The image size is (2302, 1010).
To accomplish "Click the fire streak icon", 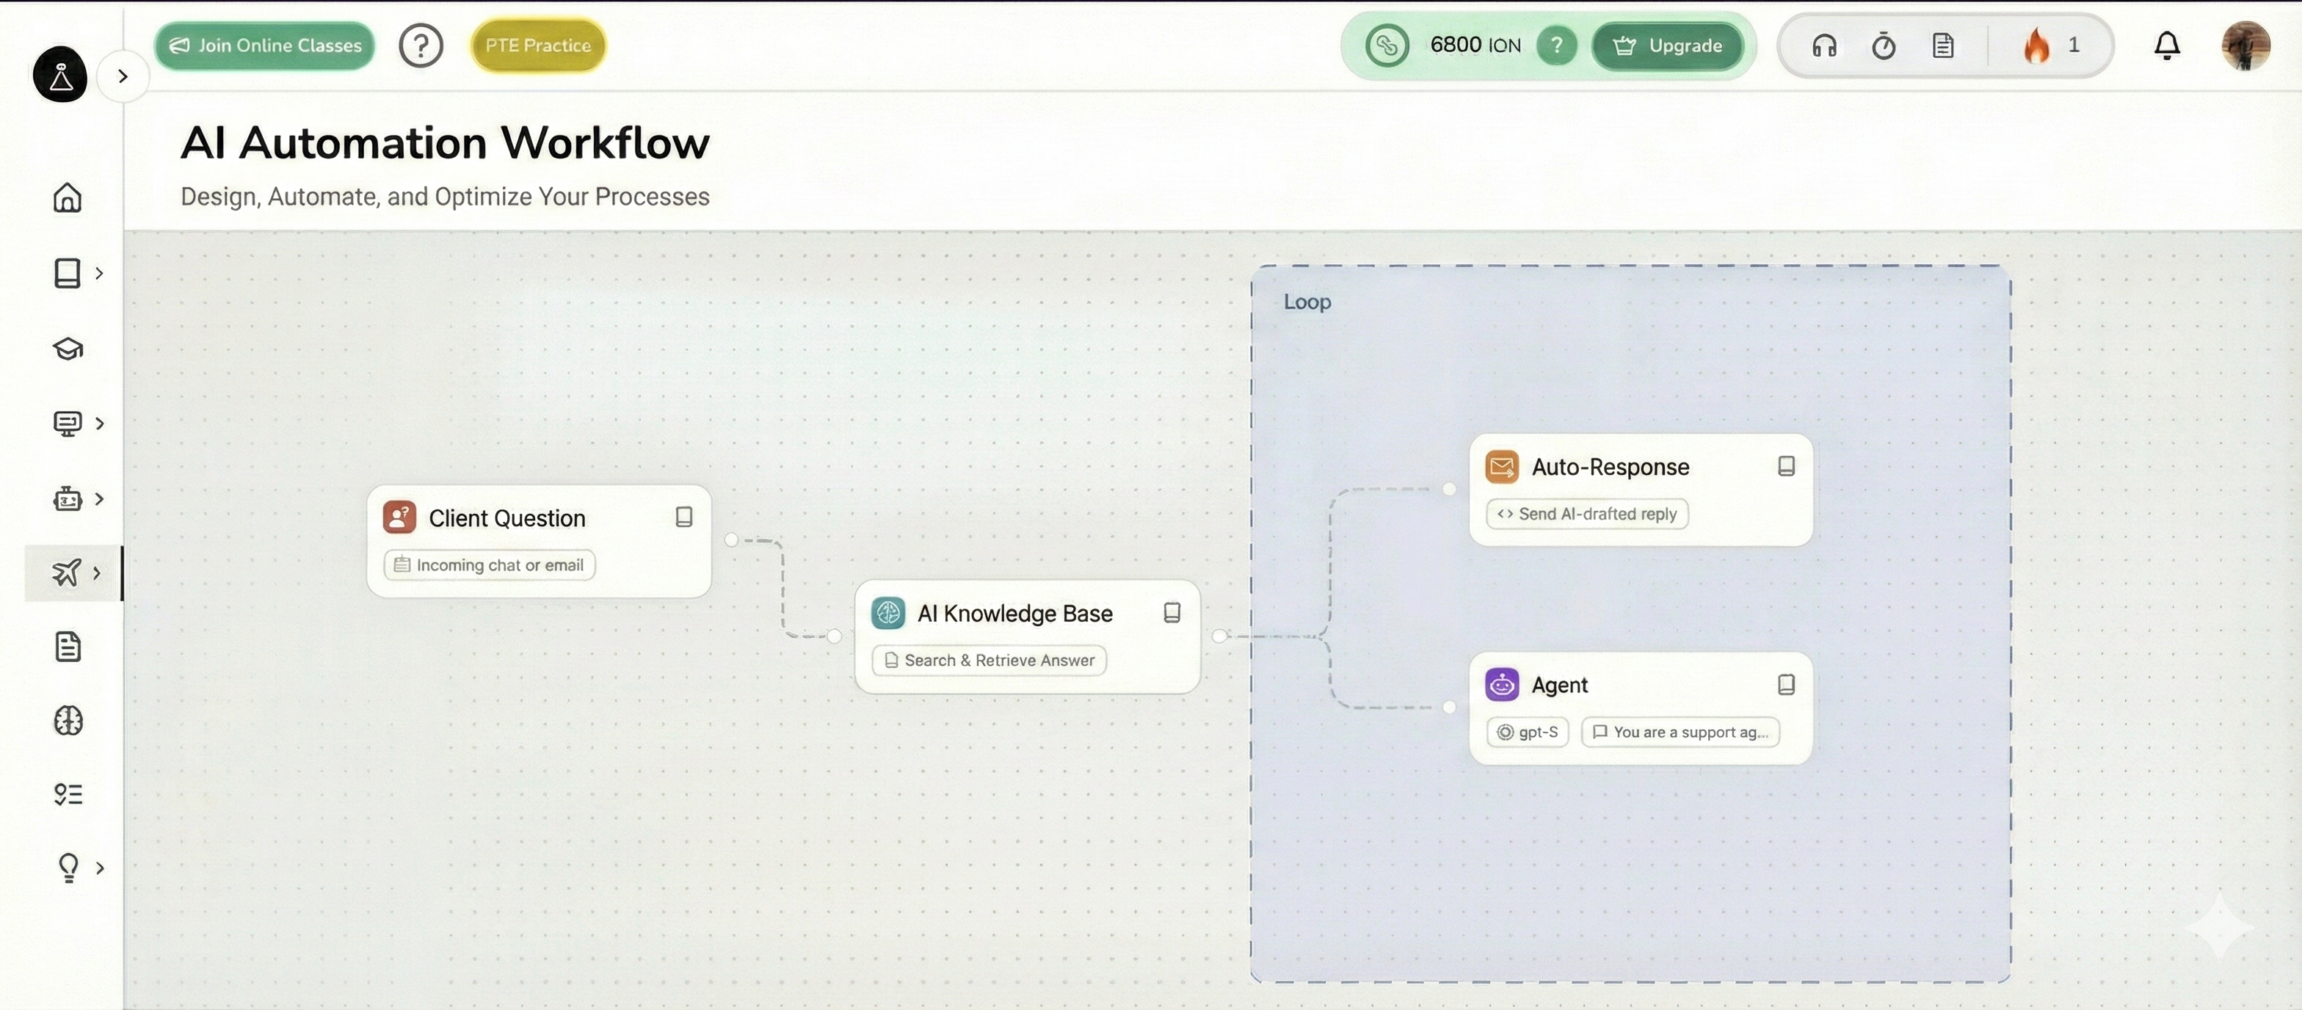I will (x=2036, y=46).
